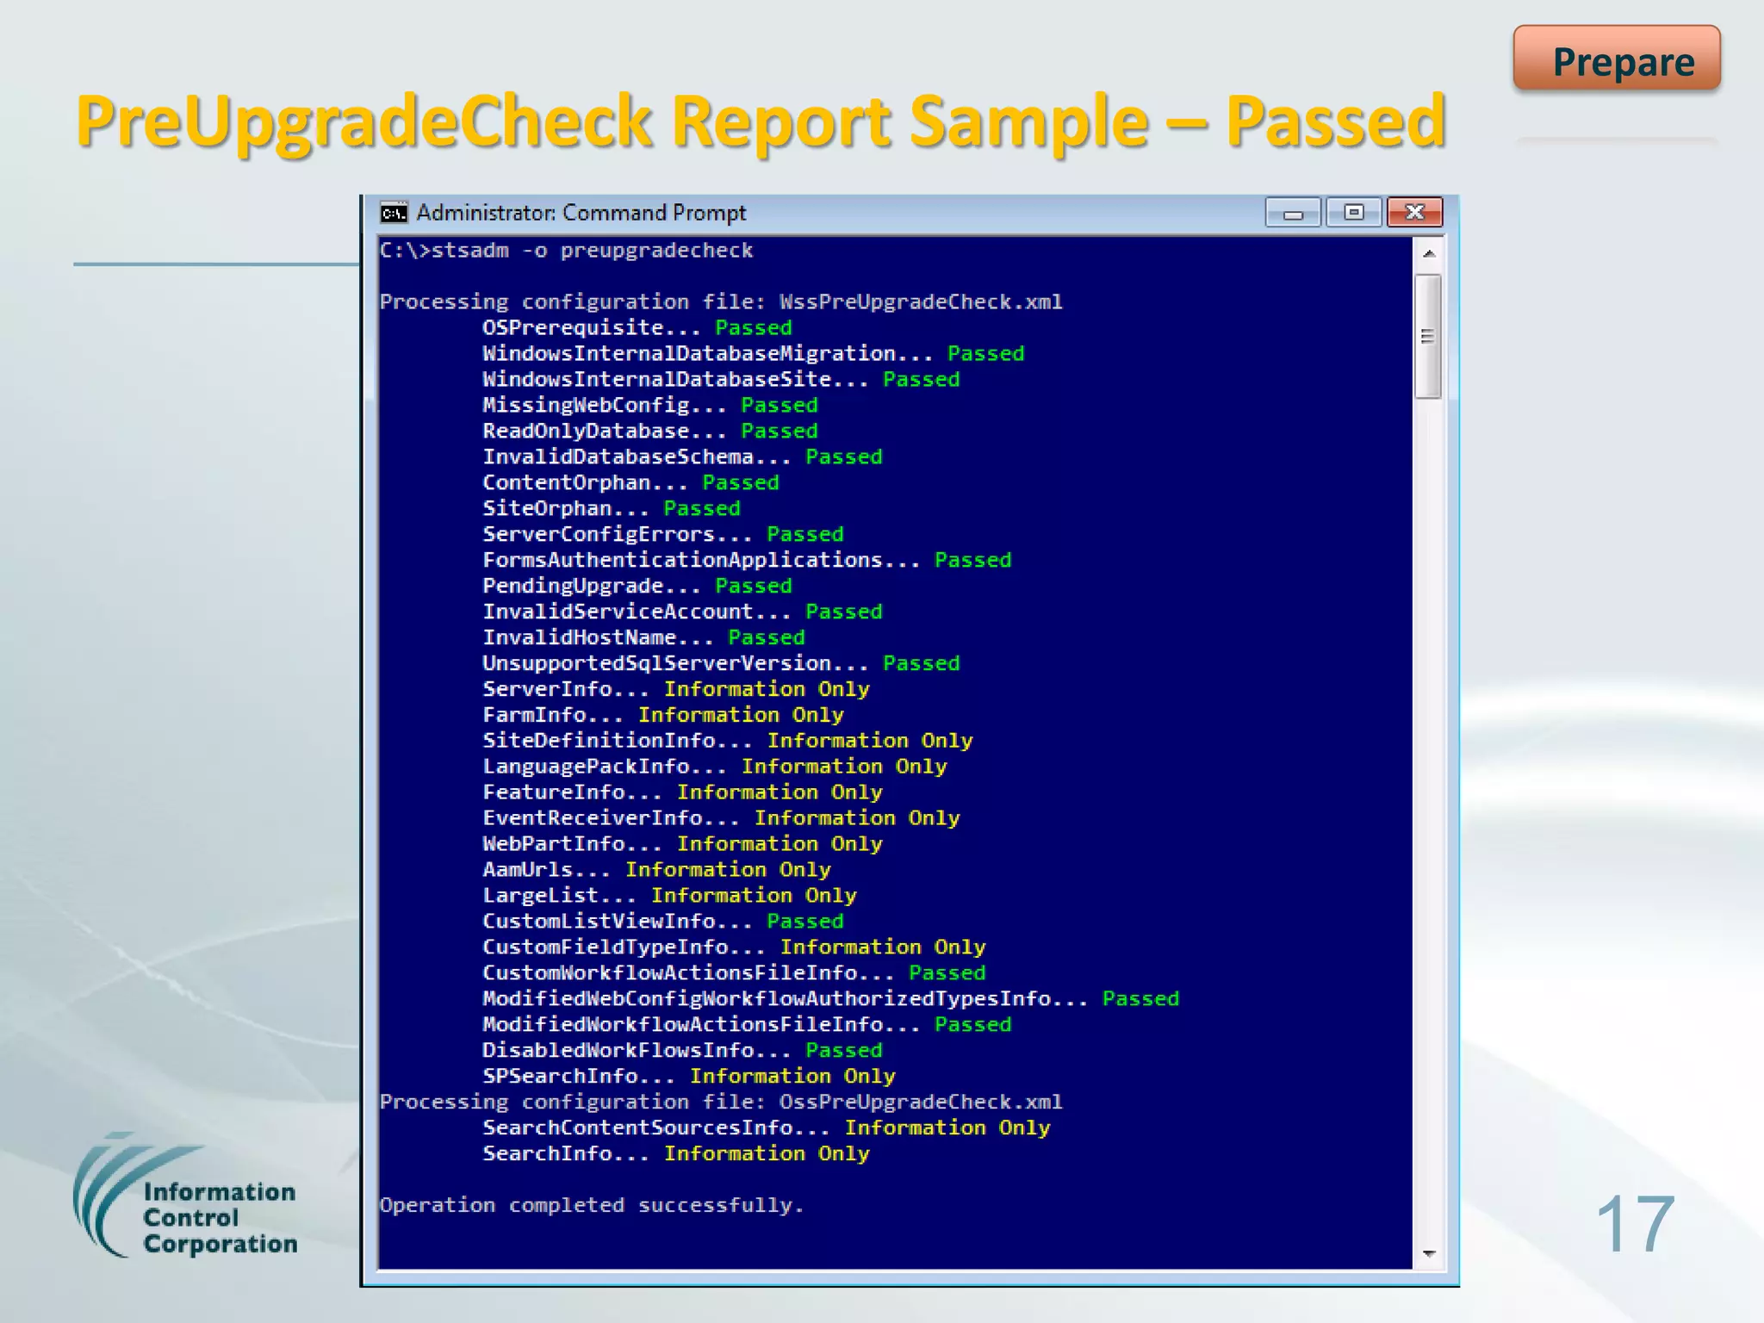Click the EventReceiverInfo line
1764x1323 pixels.
tap(721, 819)
